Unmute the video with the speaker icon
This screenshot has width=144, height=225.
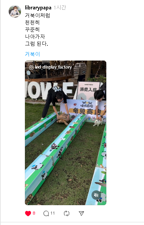96,195
